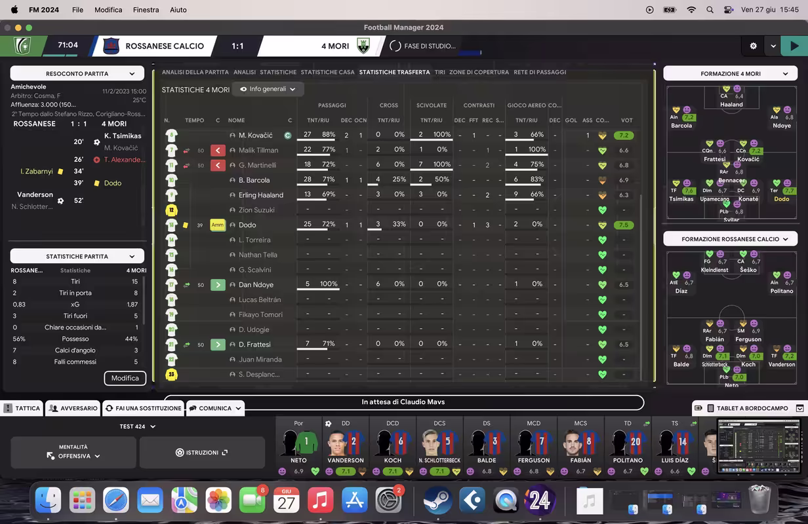Click yellow card icon beside I. Zabarnyi
The height and width of the screenshot is (524, 808).
[x=60, y=171]
